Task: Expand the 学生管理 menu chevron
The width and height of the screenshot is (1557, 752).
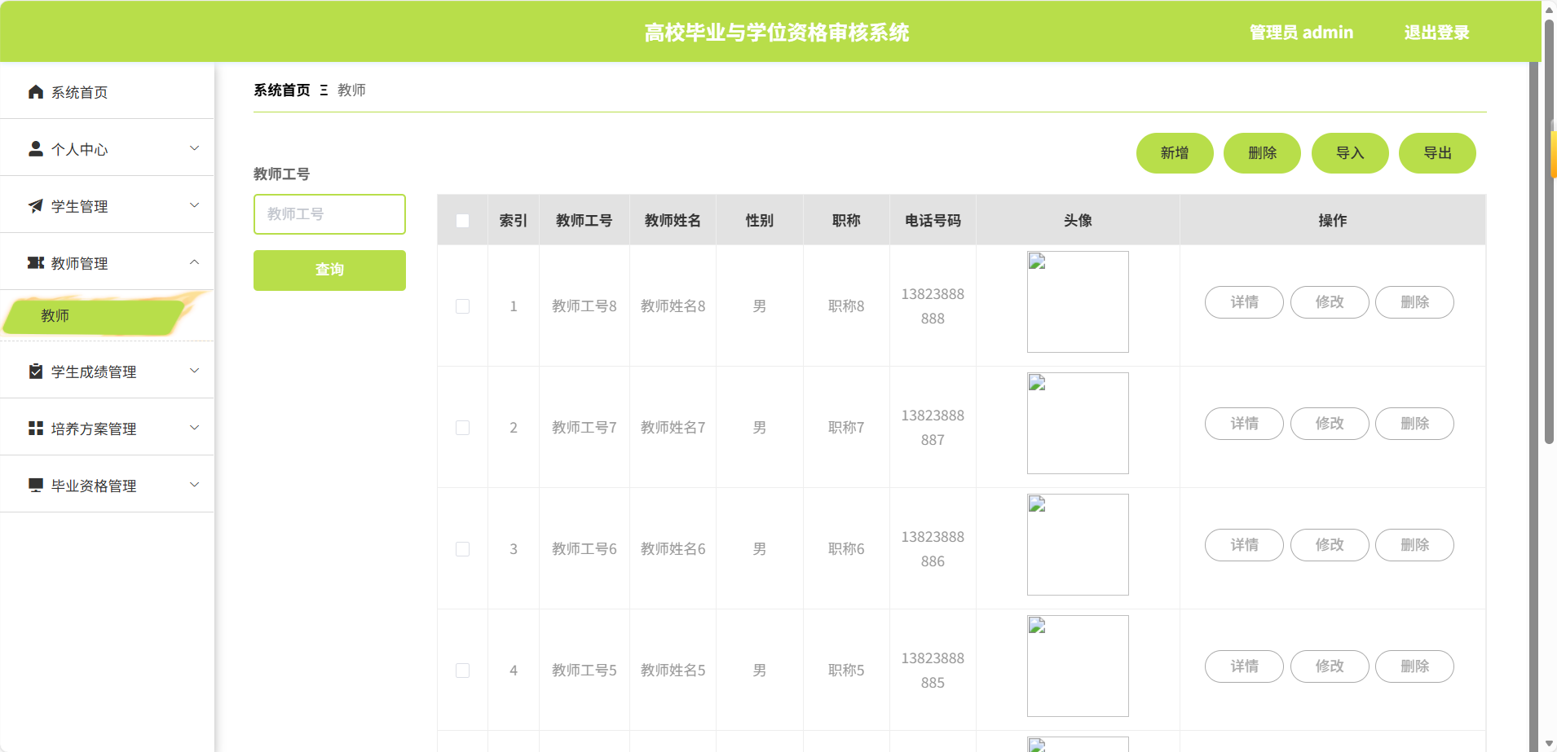Action: click(195, 205)
